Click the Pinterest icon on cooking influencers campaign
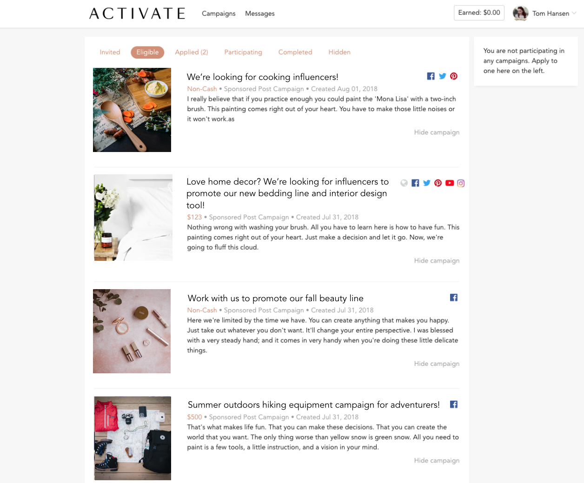Image resolution: width=584 pixels, height=483 pixels. [x=454, y=76]
